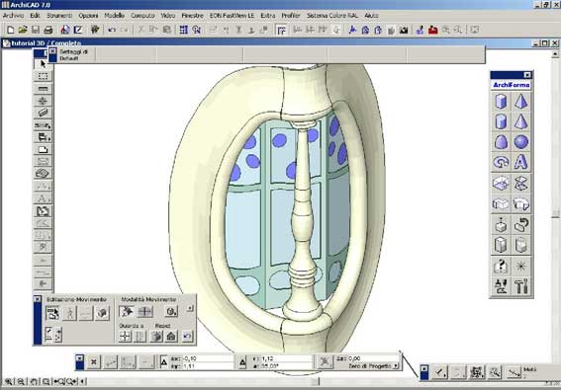Viewport: 561px width, 390px height.
Task: Select the Arrow selection tool
Action: click(43, 64)
